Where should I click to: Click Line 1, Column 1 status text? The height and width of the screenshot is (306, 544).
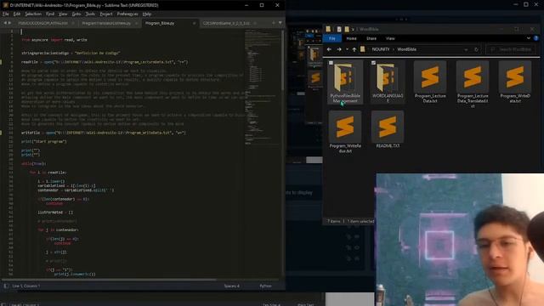click(26, 286)
